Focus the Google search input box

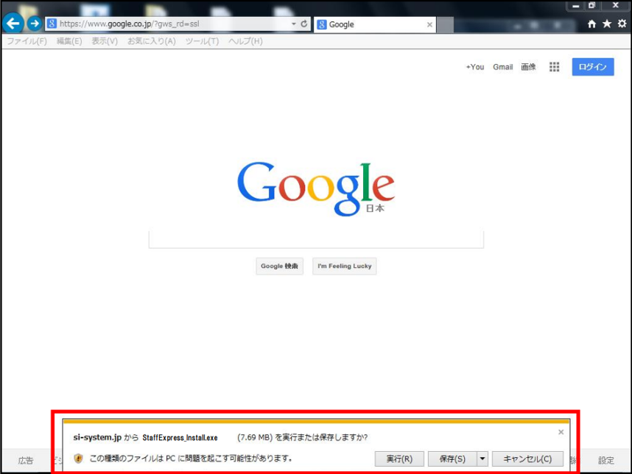click(316, 239)
